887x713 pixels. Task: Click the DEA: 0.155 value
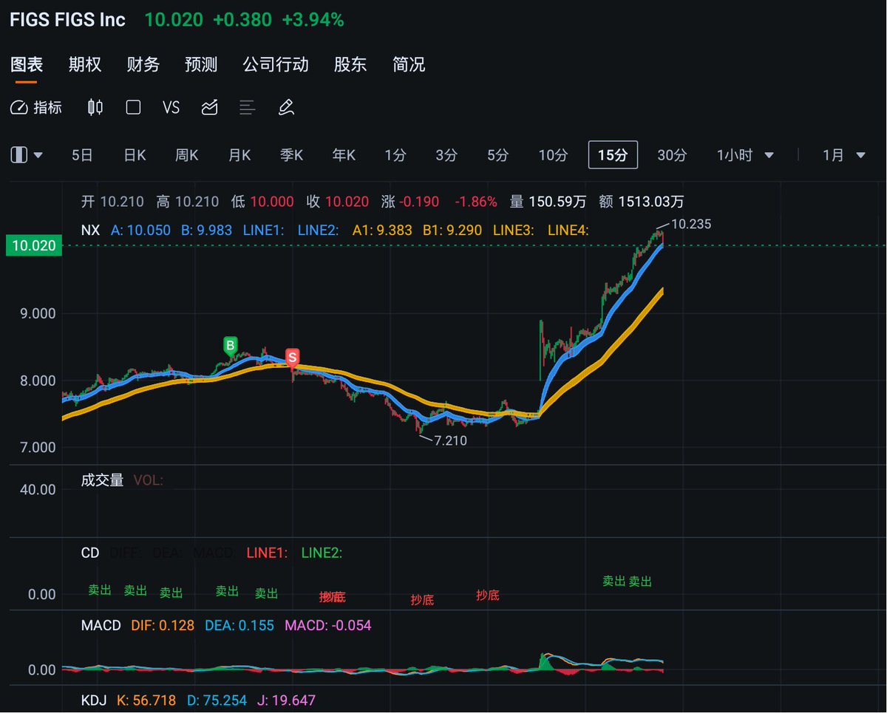[x=239, y=626]
